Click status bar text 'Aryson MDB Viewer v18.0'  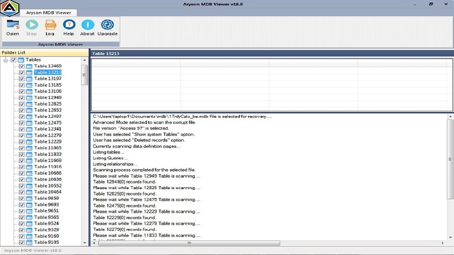pyautogui.click(x=33, y=251)
